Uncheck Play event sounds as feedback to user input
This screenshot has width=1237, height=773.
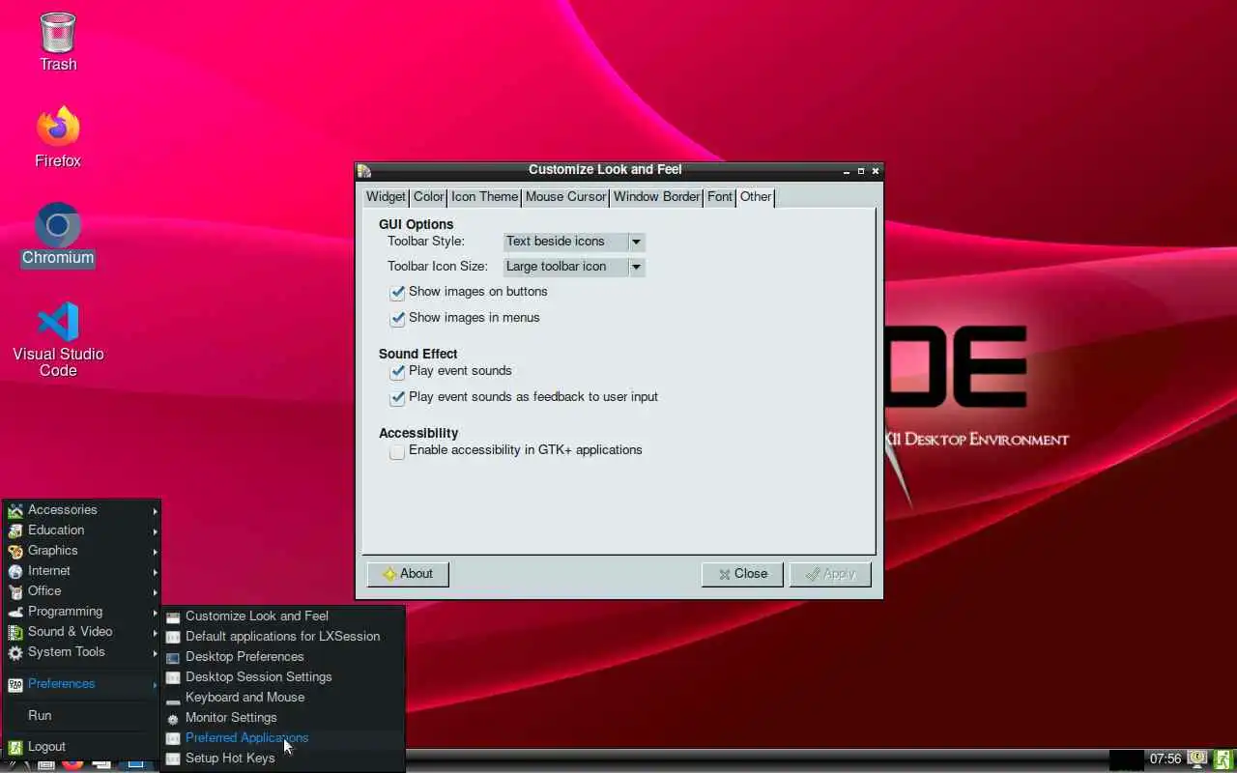[397, 398]
